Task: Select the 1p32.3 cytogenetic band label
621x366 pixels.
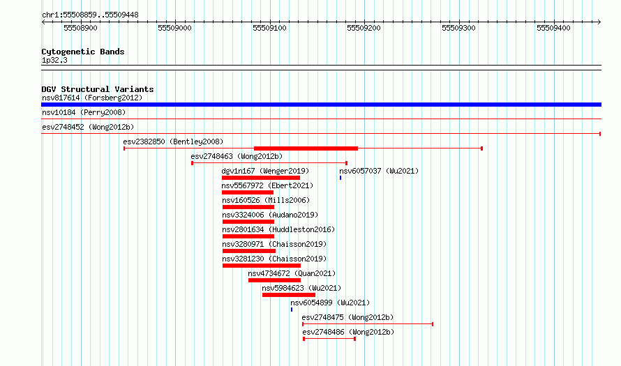Action: (54, 60)
